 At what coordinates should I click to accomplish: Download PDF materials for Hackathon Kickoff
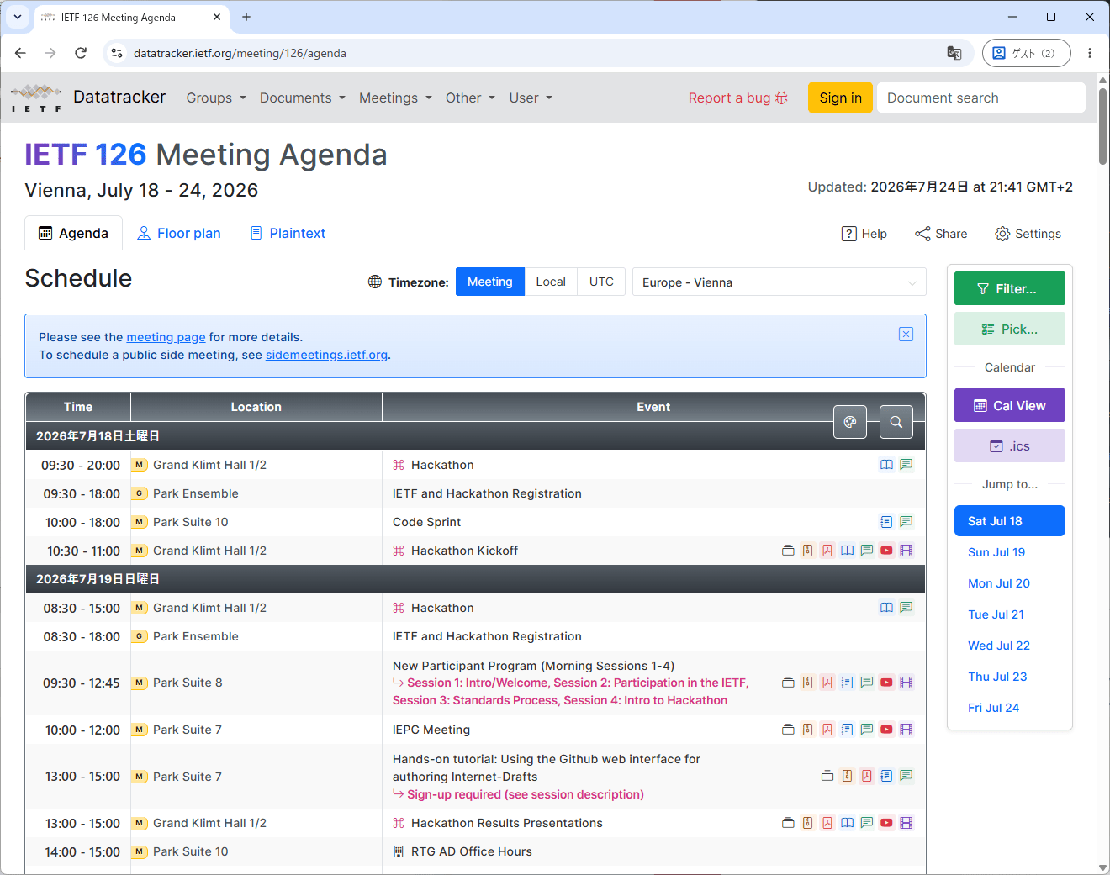click(x=827, y=551)
